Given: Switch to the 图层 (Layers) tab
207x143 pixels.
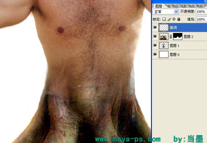Looking at the screenshot, I should coord(159,6).
